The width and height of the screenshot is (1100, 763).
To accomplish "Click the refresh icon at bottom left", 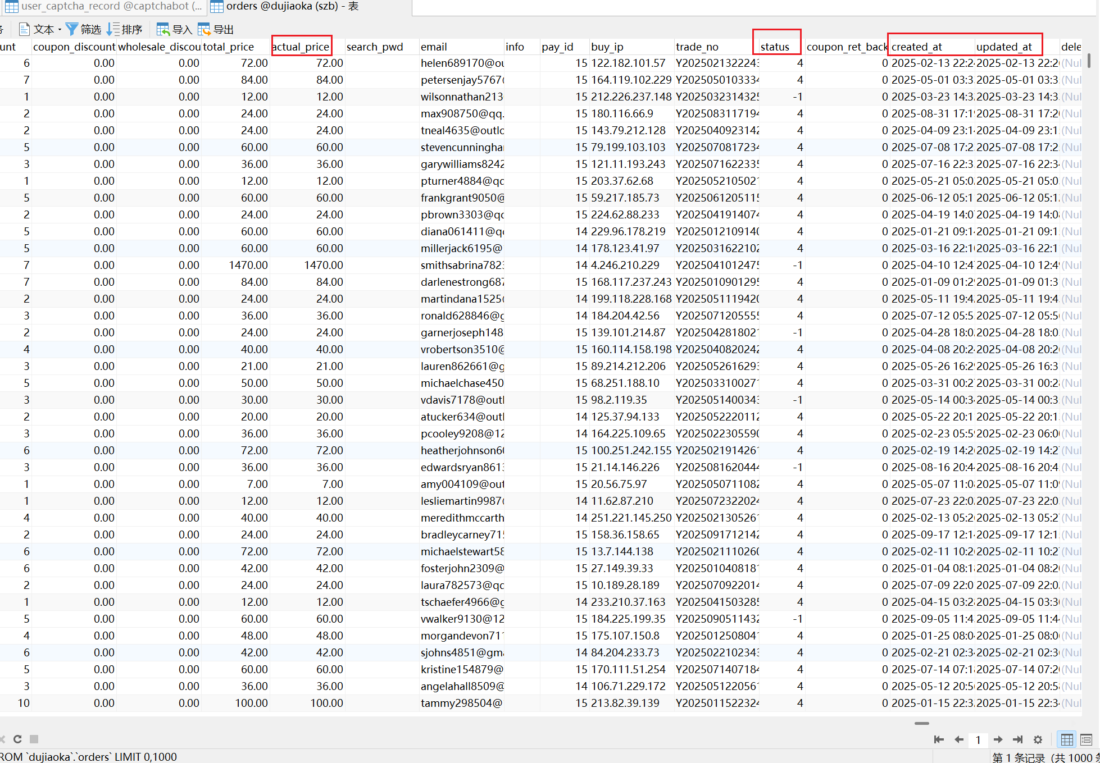I will [17, 739].
